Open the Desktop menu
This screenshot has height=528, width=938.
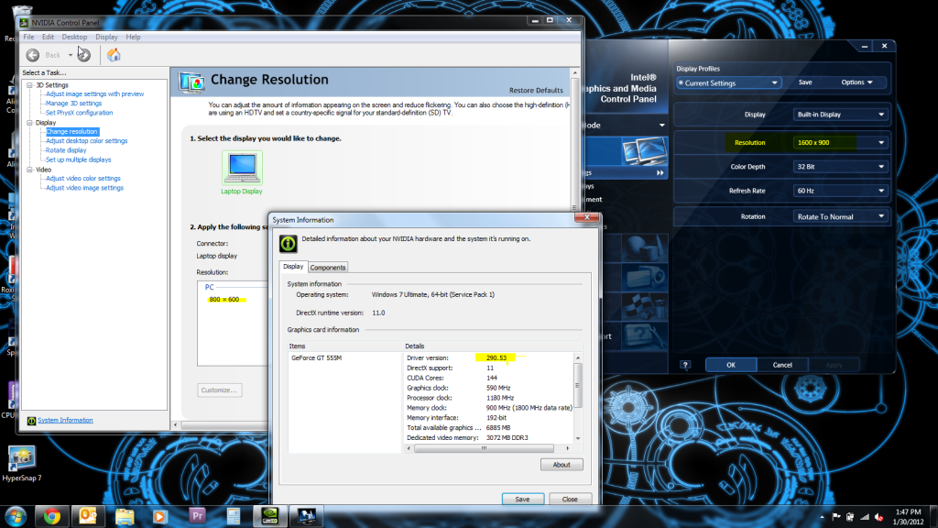[x=74, y=37]
